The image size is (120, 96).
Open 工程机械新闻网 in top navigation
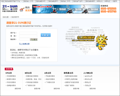[90, 1]
